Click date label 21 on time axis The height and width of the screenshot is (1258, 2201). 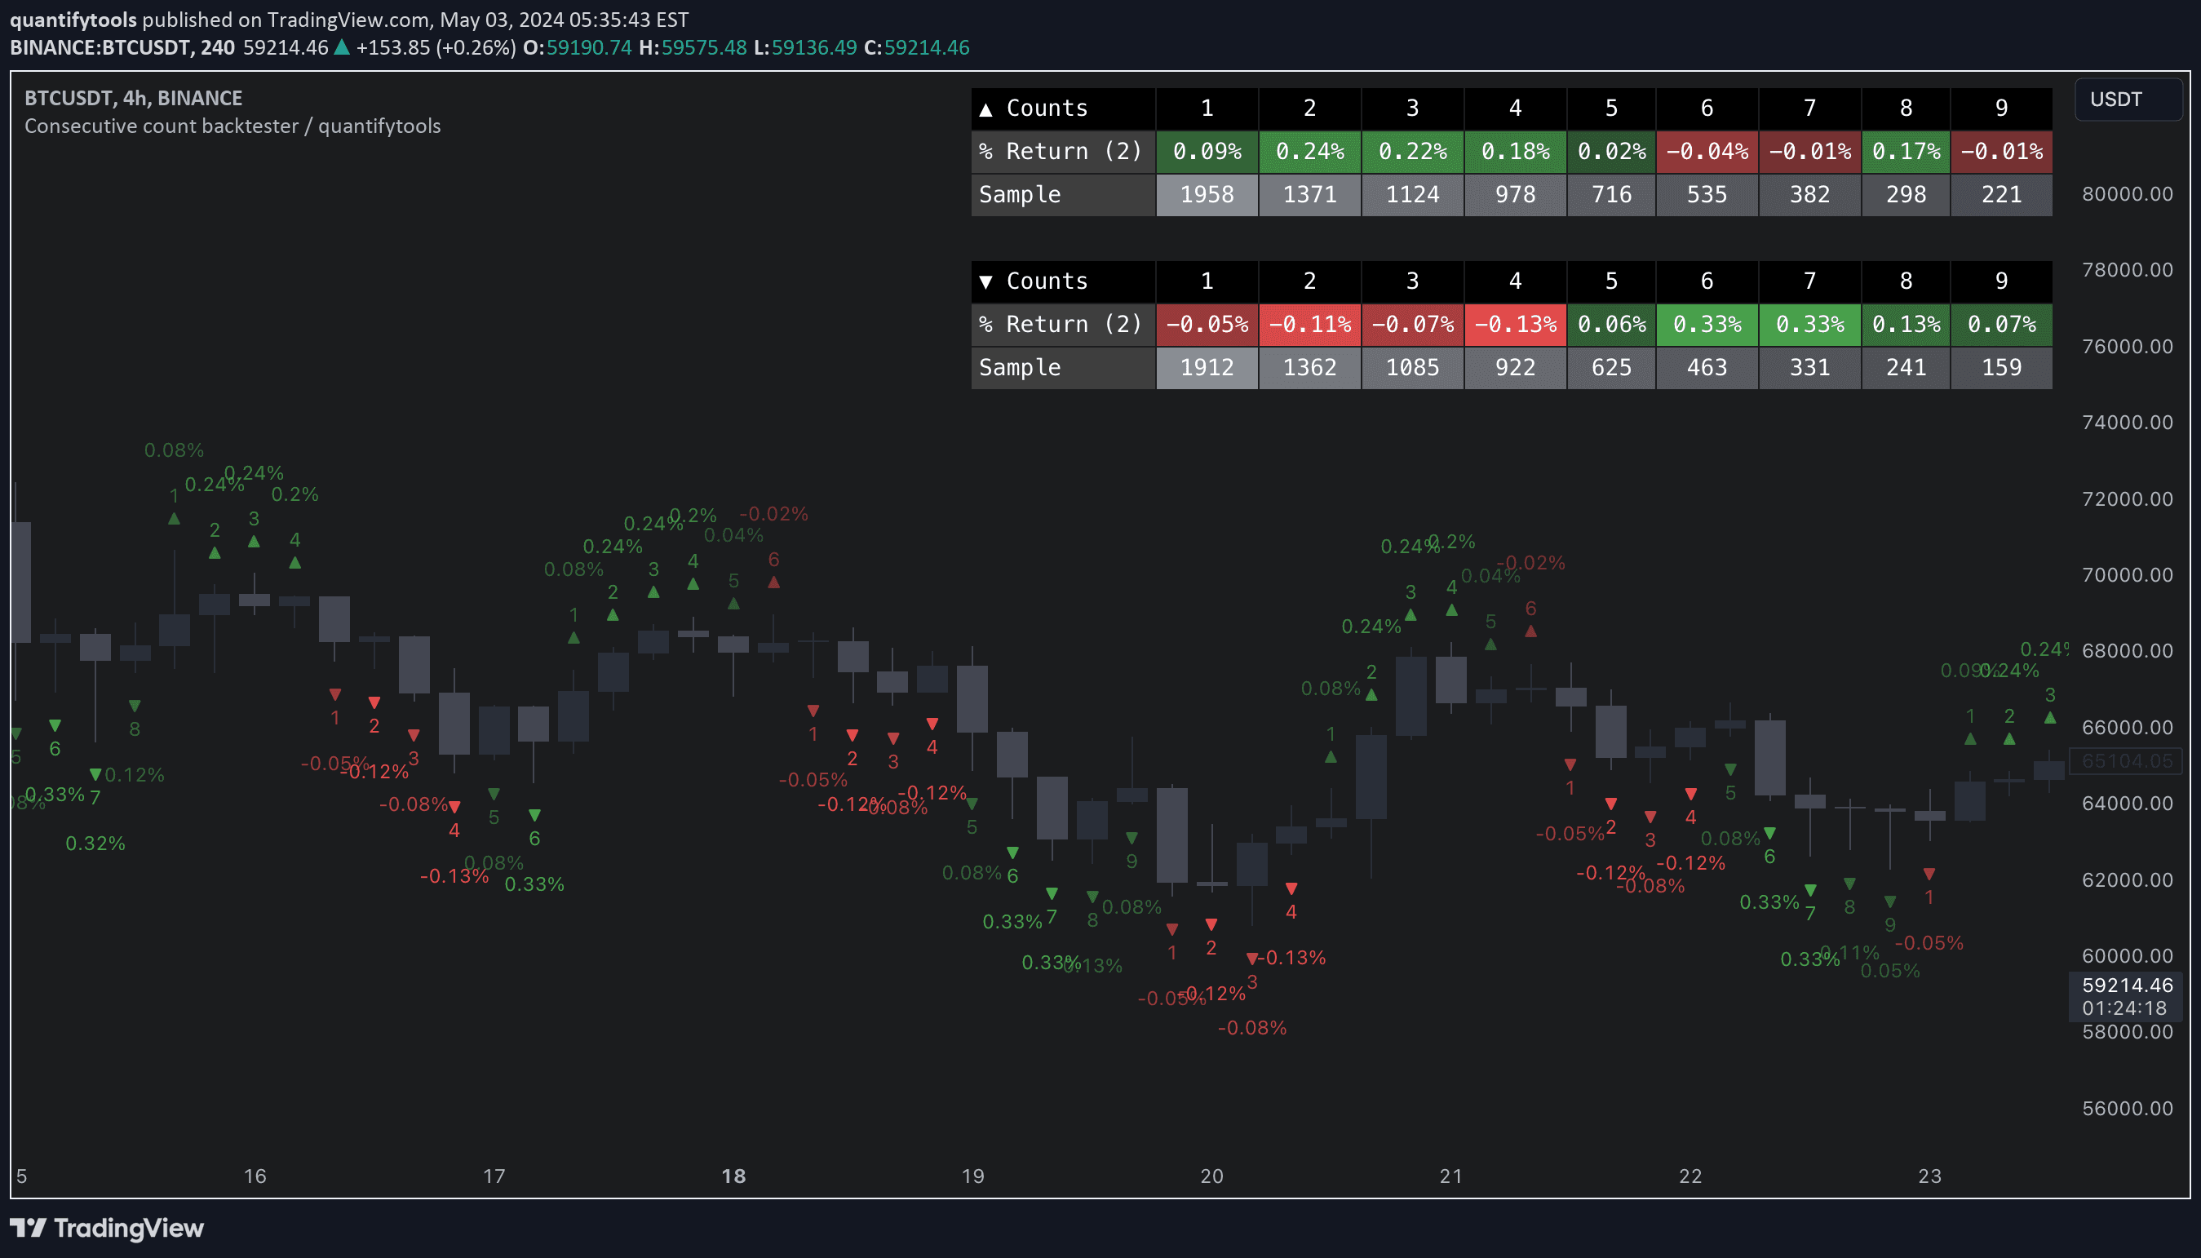click(1451, 1176)
